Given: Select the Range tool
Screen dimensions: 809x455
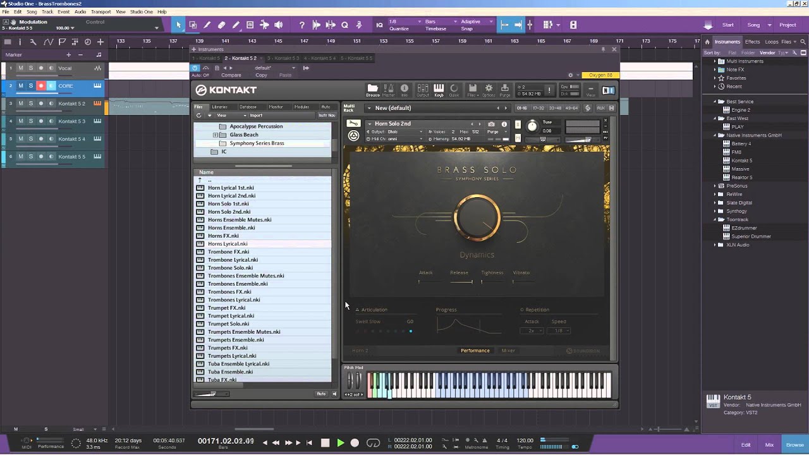Looking at the screenshot, I should coord(193,25).
